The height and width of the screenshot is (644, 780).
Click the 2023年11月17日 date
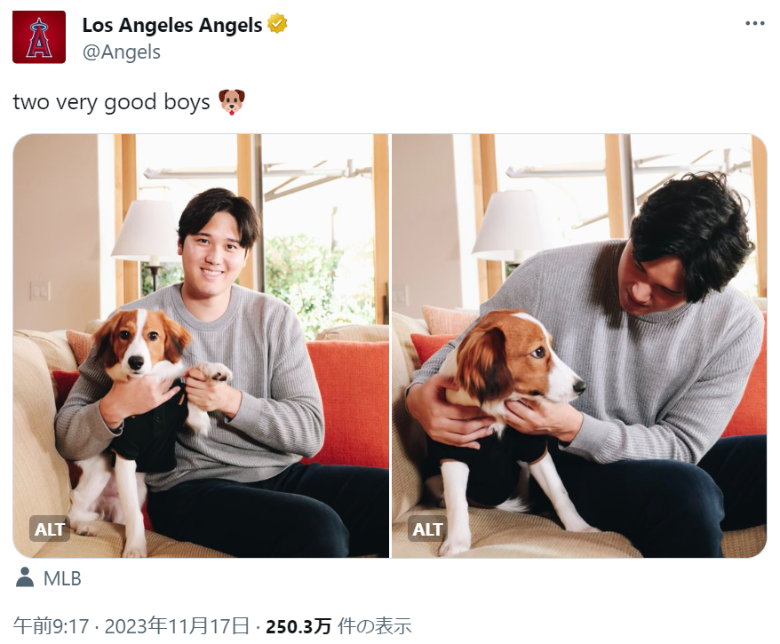coord(177,626)
